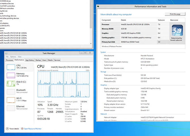Screen dimensions: 190x136
Task: Click the Virtualization Disabled value
Action: [x=84, y=111]
